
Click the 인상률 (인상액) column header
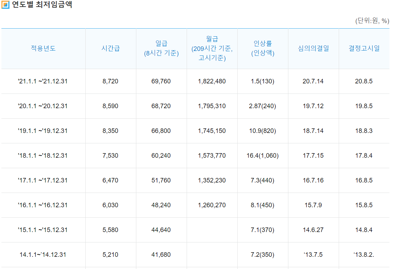point(263,48)
